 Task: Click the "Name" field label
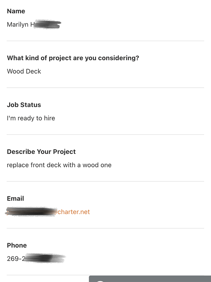(16, 11)
